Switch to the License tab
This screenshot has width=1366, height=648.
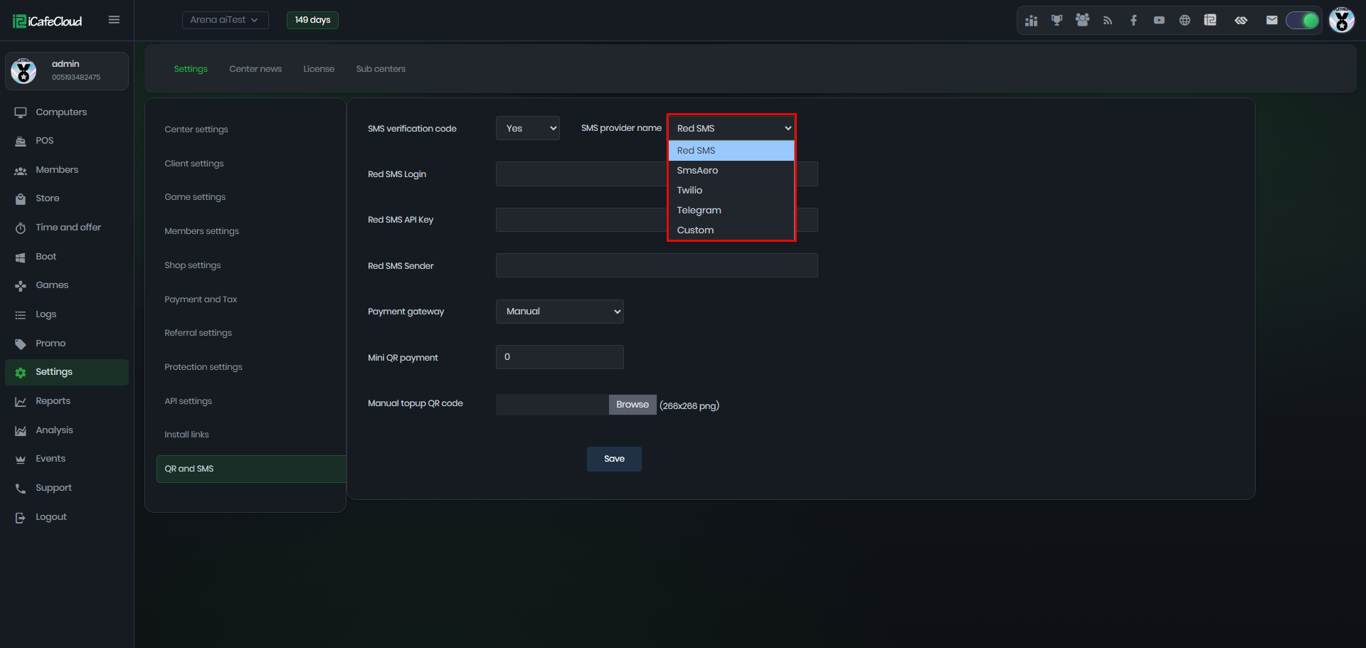pyautogui.click(x=319, y=69)
